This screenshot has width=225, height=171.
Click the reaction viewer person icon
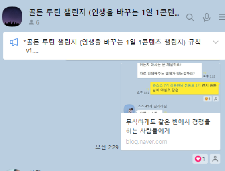(x=215, y=159)
